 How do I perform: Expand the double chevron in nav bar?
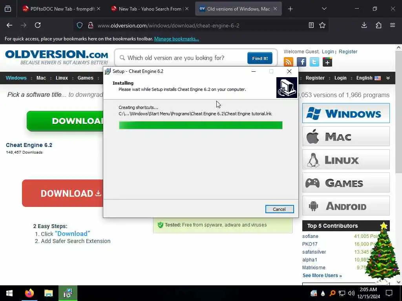click(388, 78)
